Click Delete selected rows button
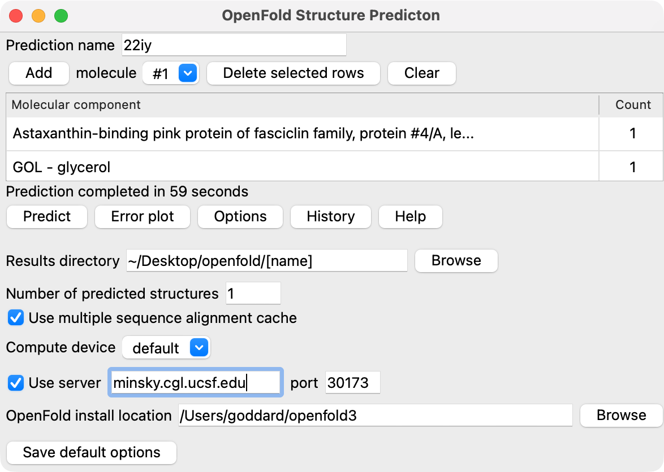 pos(293,73)
